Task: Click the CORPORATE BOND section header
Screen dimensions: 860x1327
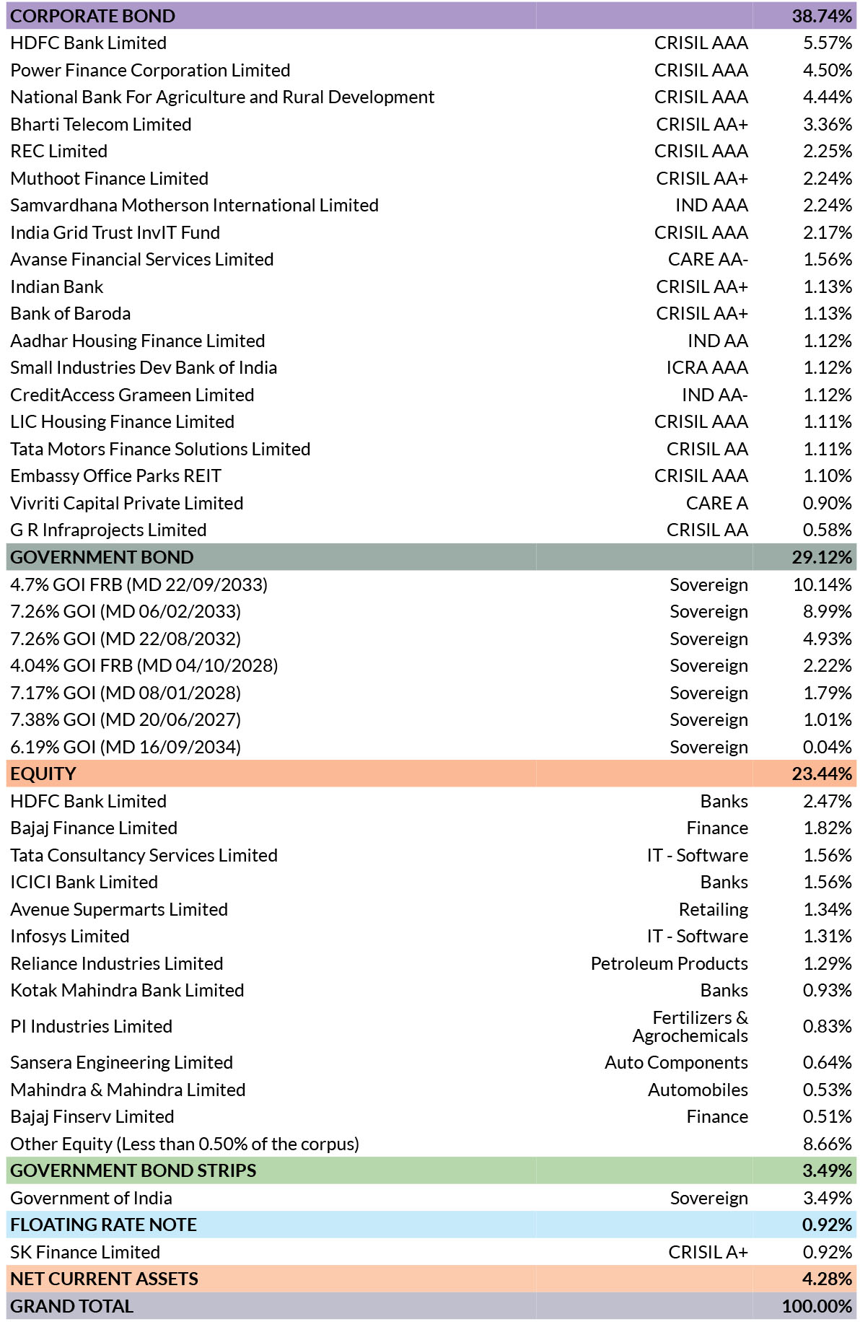Action: 92,16
